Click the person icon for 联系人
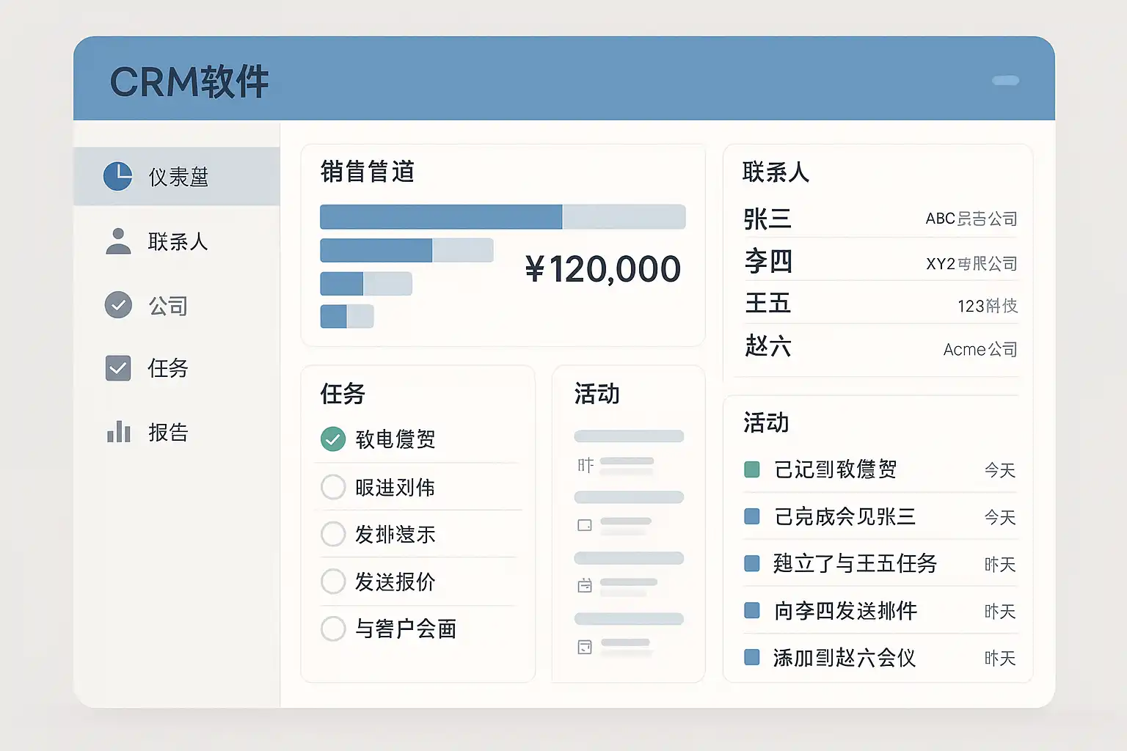The height and width of the screenshot is (751, 1127). click(118, 241)
